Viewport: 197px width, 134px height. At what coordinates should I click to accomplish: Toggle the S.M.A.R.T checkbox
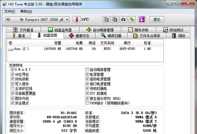point(12,69)
